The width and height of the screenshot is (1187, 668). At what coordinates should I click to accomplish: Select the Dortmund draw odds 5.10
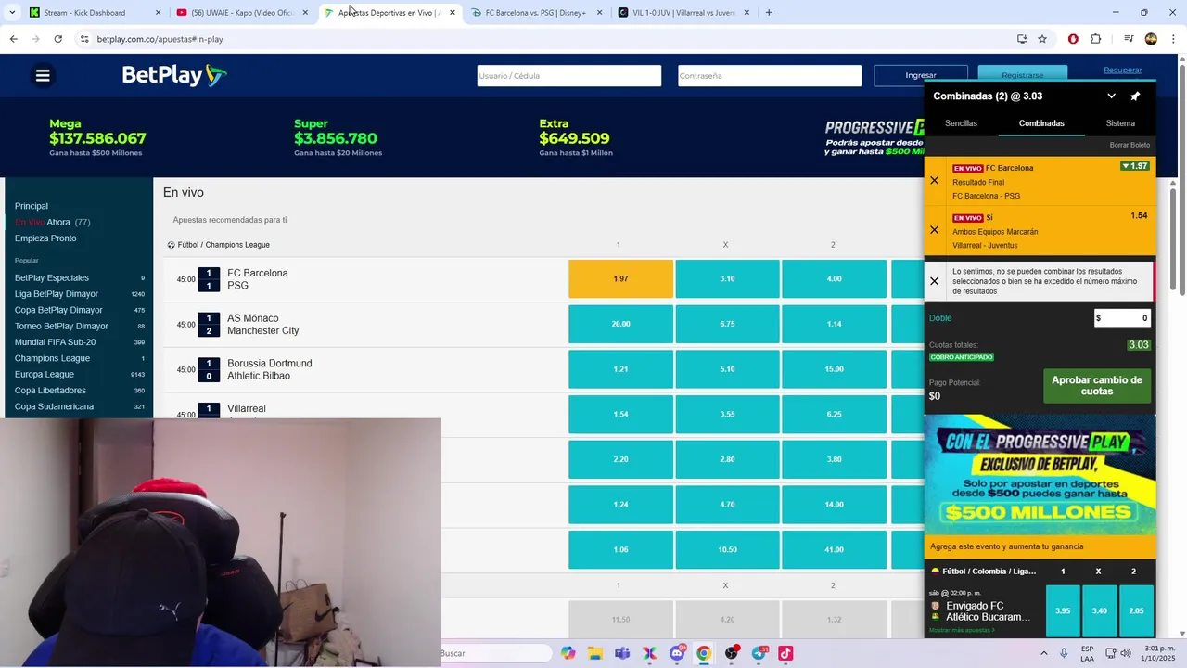coord(727,369)
